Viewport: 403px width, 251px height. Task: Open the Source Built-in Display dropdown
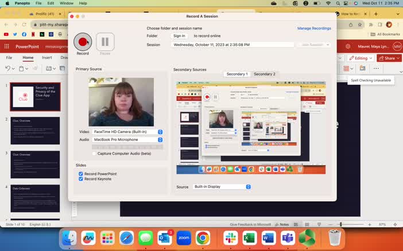click(x=222, y=187)
